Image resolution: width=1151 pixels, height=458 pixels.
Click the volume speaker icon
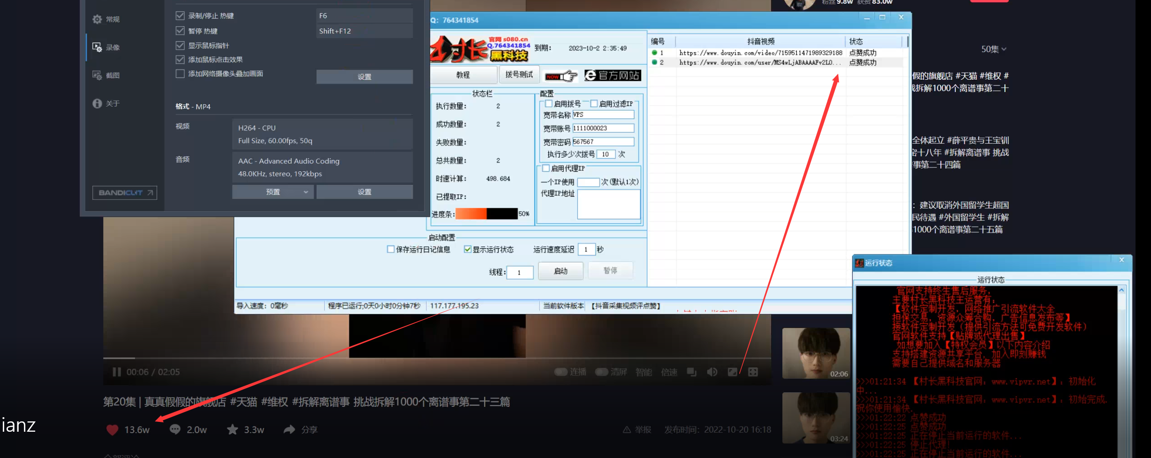pos(712,372)
